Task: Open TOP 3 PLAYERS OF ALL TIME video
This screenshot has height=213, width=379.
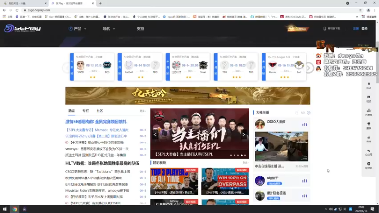Action: [174, 181]
